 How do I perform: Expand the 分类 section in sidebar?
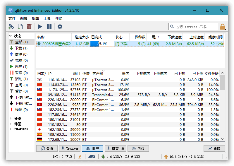point(11,119)
